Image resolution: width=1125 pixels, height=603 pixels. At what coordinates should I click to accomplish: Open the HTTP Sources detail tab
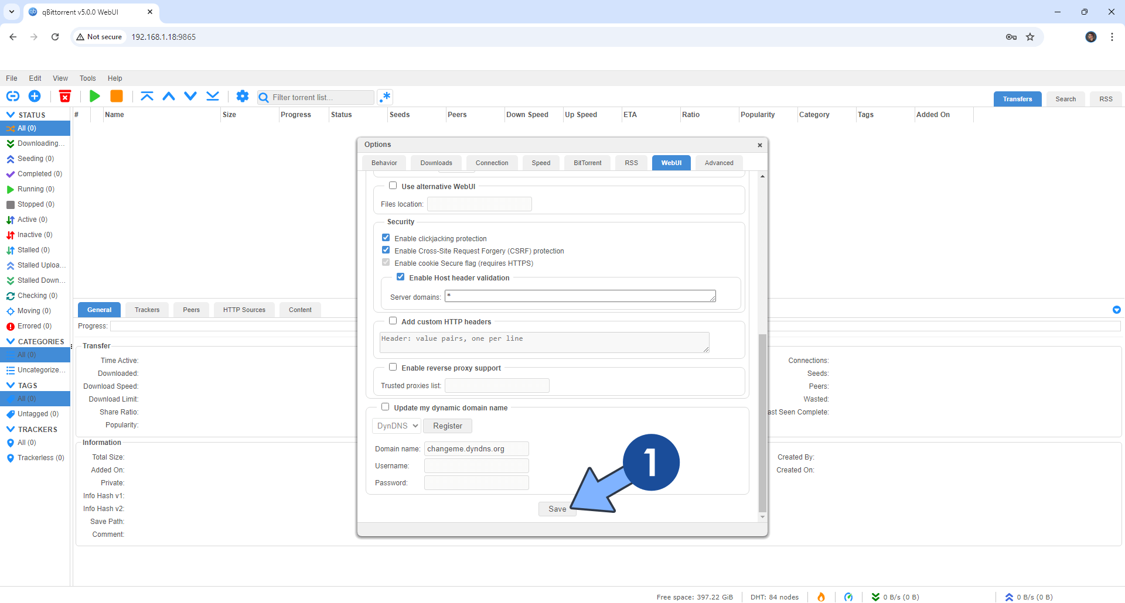pyautogui.click(x=244, y=310)
